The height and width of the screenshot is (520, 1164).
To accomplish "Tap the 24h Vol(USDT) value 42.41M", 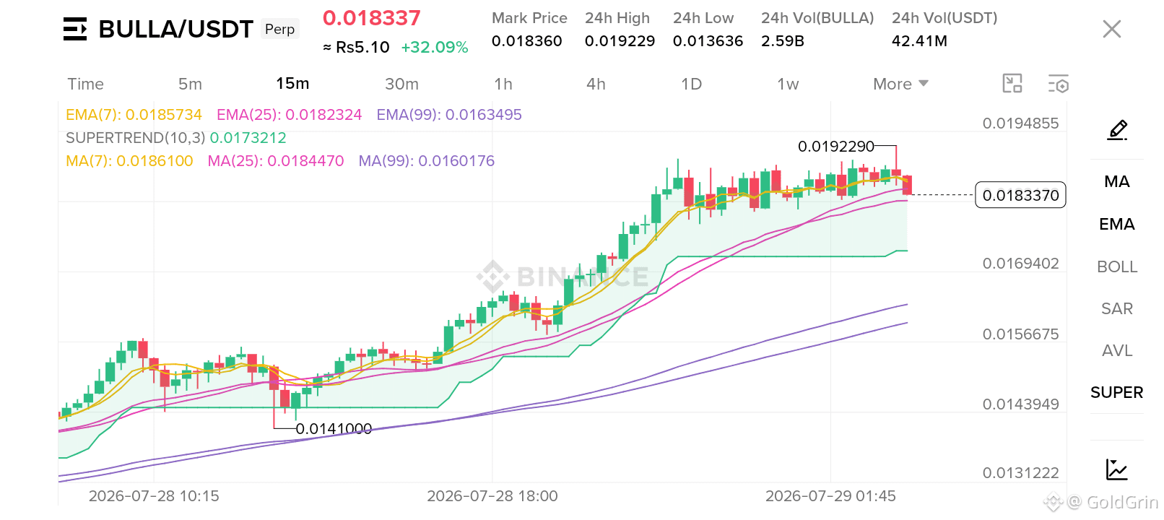I will pos(919,41).
